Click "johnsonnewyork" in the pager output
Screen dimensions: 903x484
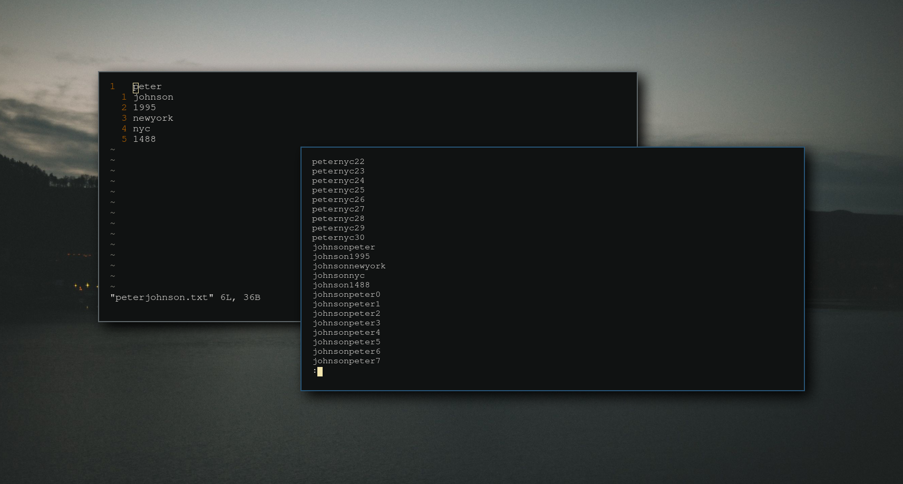pos(349,266)
